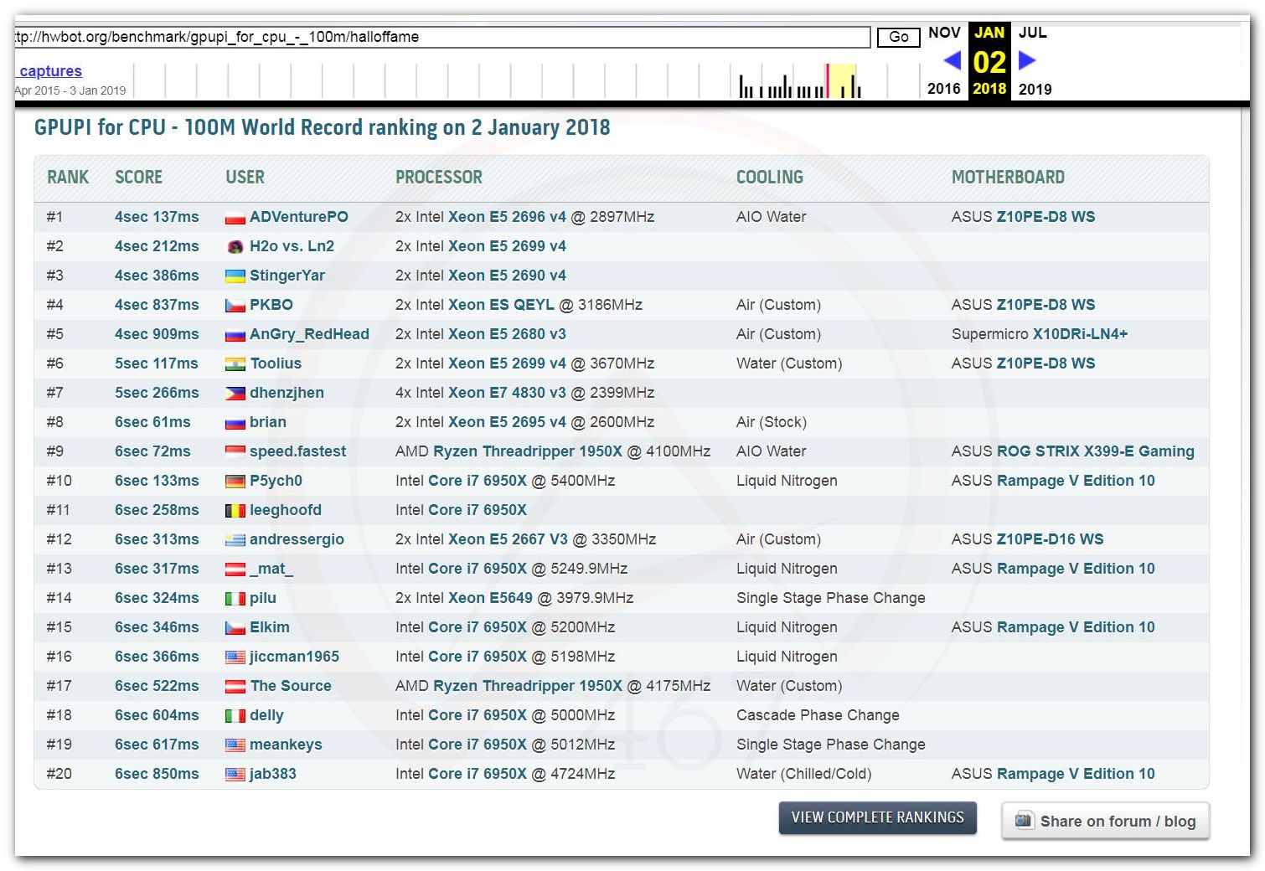Click speed.fastest's Indonesia flag icon
Image resolution: width=1265 pixels, height=871 pixels.
pos(235,452)
